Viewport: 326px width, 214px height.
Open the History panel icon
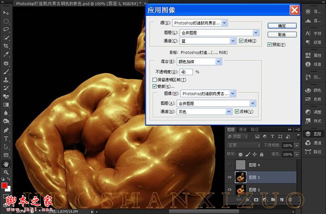(x=308, y=77)
